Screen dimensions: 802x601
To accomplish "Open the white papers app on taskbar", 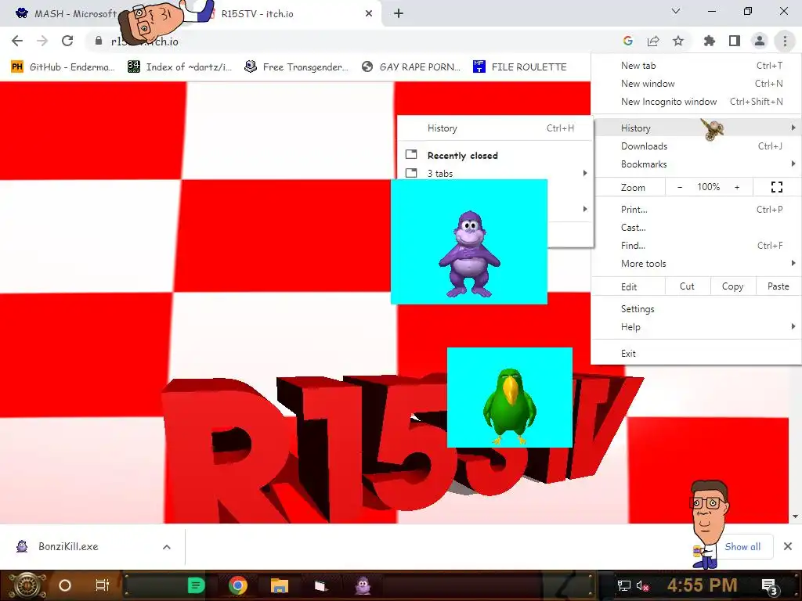I will 320,585.
